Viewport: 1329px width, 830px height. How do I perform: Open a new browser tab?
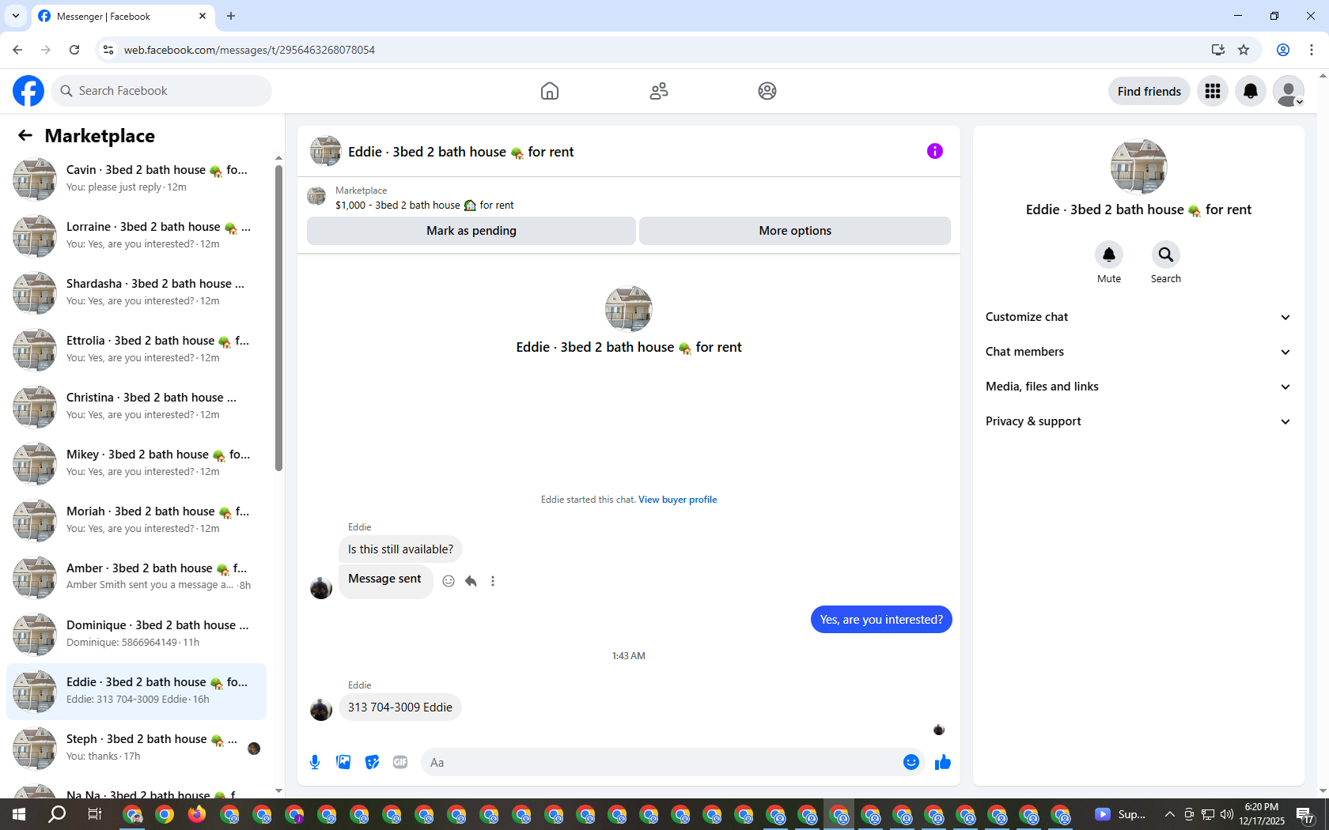click(x=231, y=16)
